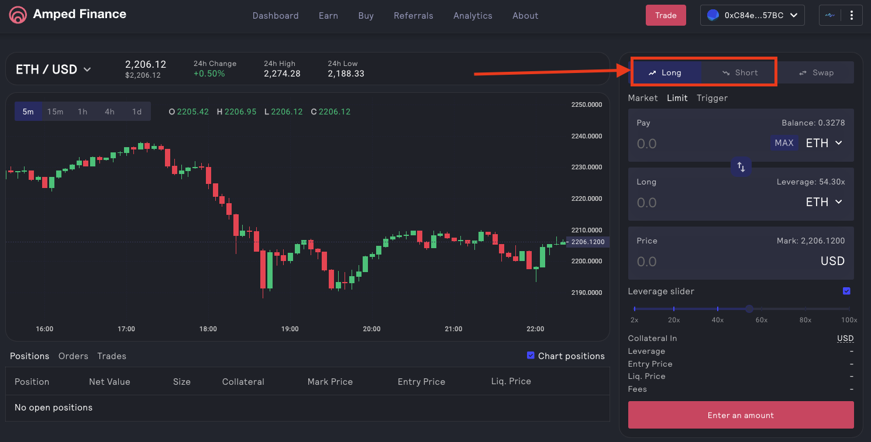Switch to Trigger order type

point(712,98)
